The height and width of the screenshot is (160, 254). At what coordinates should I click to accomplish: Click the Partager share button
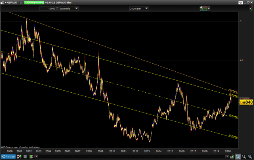pyautogui.click(x=8, y=156)
